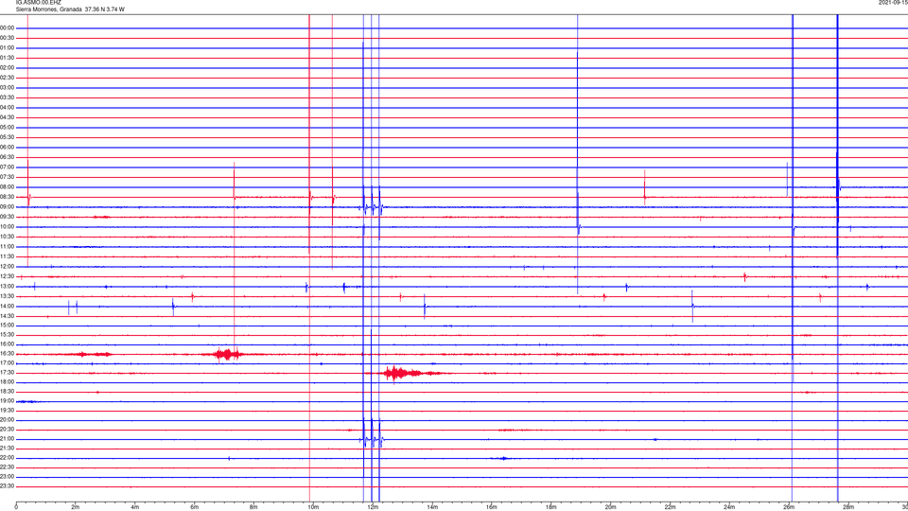Click the 28m tick label on time axis
Viewport: 908px width, 511px height.
point(848,507)
